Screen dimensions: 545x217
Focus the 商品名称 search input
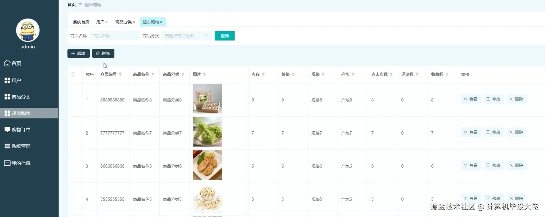click(x=114, y=36)
